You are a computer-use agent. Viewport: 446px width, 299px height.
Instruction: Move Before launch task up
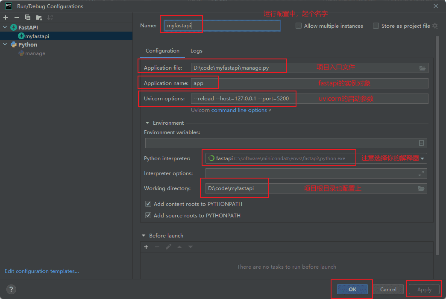pyautogui.click(x=179, y=247)
